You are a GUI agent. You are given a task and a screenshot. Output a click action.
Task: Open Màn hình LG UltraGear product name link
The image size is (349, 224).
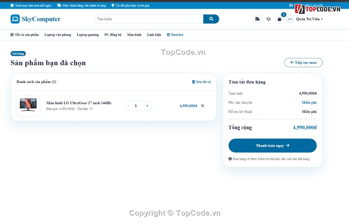[79, 103]
